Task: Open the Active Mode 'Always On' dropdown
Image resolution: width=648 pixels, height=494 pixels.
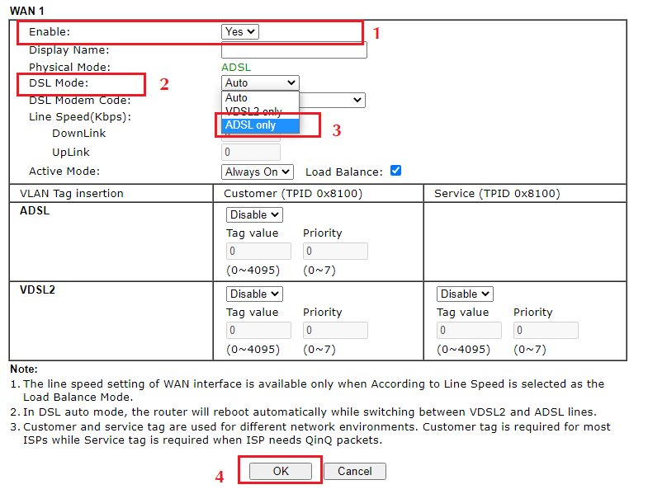Action: (258, 172)
